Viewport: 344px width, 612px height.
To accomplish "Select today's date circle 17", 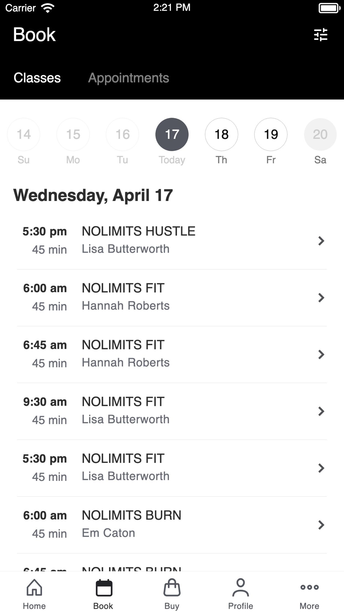I will pyautogui.click(x=172, y=134).
